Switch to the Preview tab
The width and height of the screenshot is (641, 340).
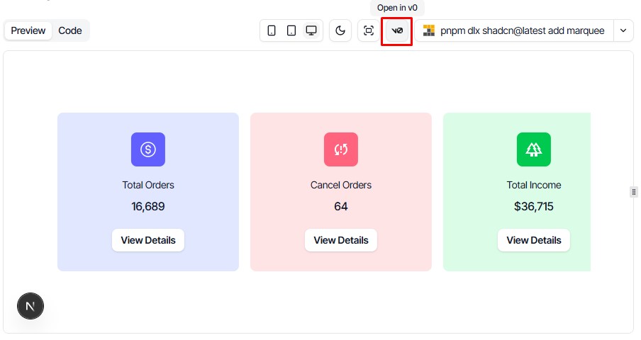pyautogui.click(x=28, y=30)
